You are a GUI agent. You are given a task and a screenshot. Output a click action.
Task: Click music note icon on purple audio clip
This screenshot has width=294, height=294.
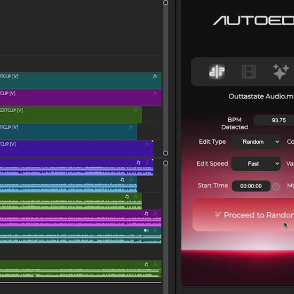pos(138,163)
